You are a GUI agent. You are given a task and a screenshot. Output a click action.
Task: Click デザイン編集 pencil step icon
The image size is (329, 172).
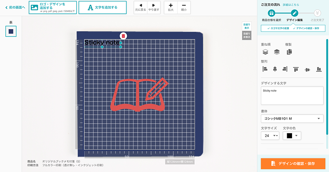tap(294, 13)
